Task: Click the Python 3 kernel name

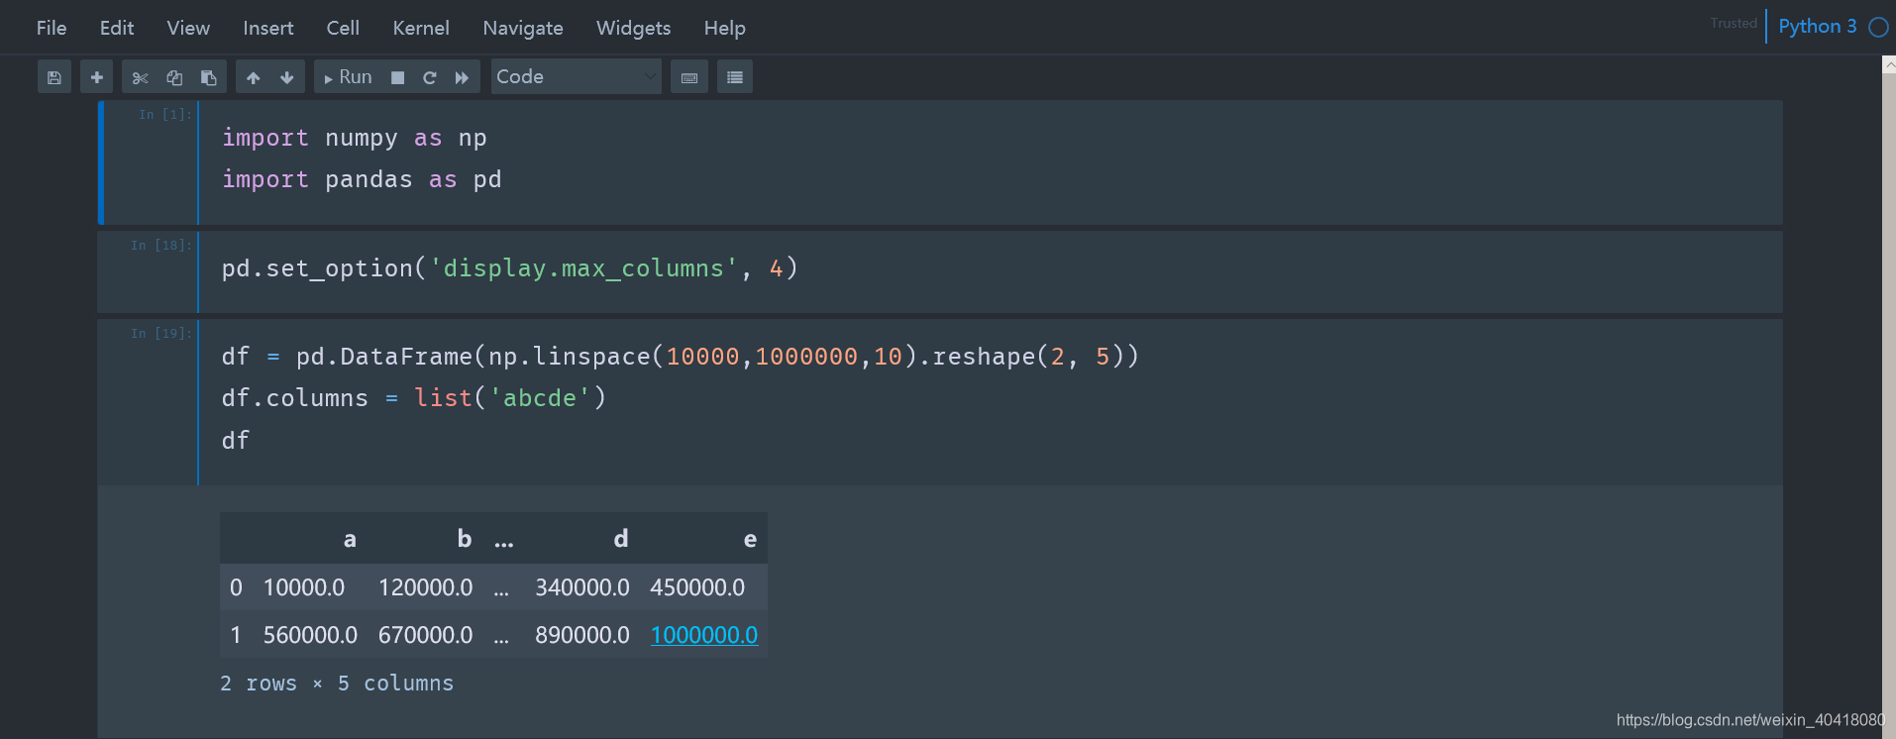Action: 1817,27
